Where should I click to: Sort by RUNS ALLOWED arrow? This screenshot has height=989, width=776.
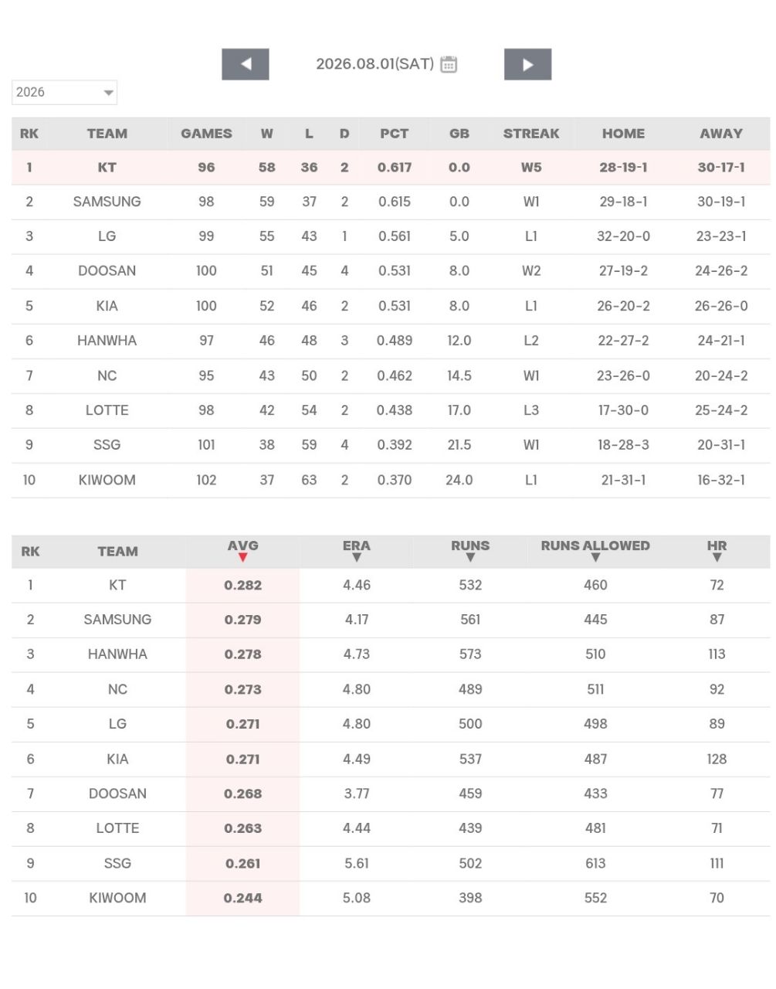coord(595,557)
